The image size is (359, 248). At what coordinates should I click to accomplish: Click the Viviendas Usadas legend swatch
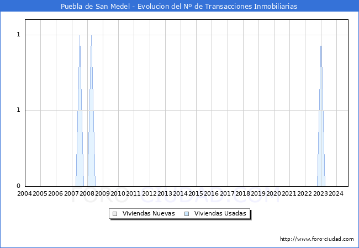tap(187, 214)
